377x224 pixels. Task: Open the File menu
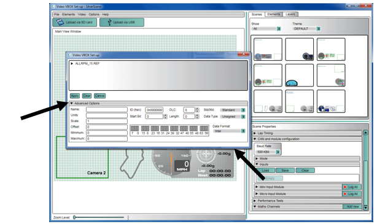pos(56,14)
